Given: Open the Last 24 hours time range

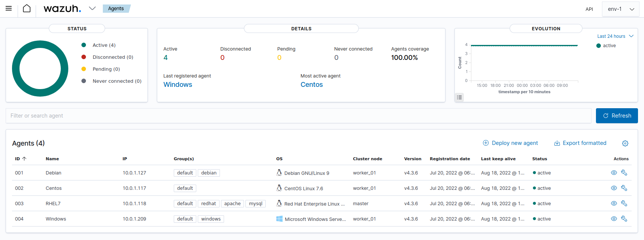Looking at the screenshot, I should point(615,36).
